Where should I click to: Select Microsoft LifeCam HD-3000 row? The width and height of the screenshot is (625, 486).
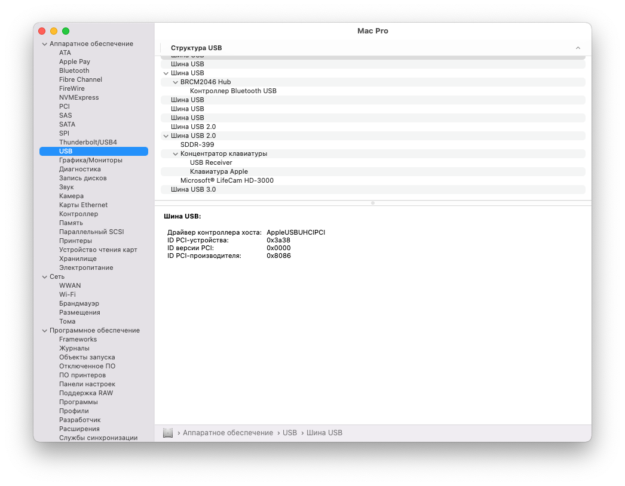point(373,181)
